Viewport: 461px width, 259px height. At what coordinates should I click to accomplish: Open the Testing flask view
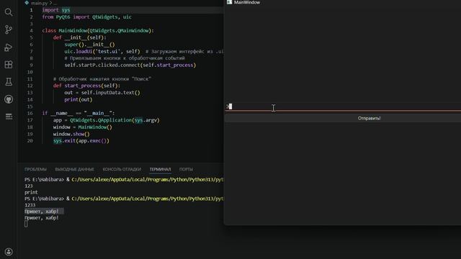9,82
